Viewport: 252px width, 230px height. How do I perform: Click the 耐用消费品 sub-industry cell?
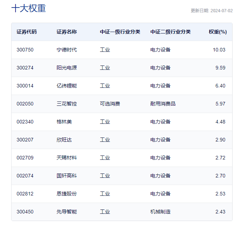163,104
